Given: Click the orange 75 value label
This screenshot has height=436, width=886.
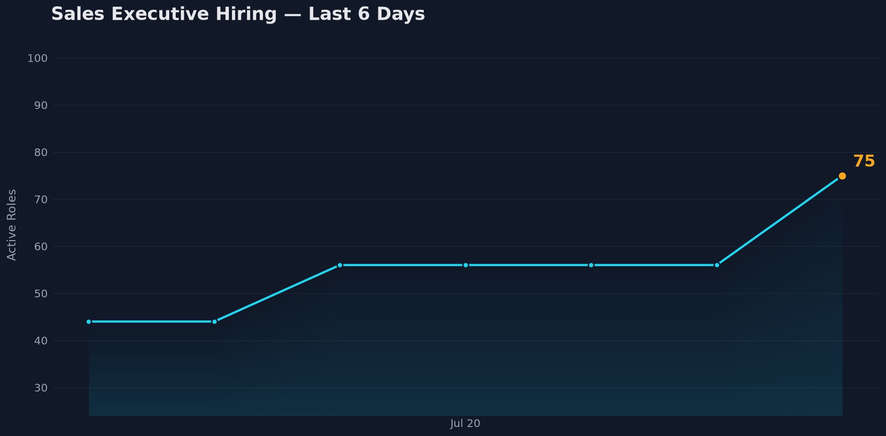Looking at the screenshot, I should (864, 162).
